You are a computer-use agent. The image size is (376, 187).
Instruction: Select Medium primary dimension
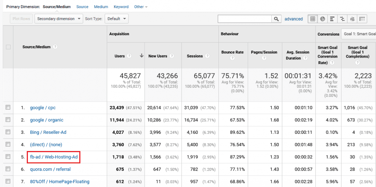click(101, 7)
